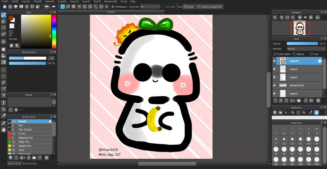Open Layer5 settings gear
The width and height of the screenshot is (327, 169).
pos(319,61)
